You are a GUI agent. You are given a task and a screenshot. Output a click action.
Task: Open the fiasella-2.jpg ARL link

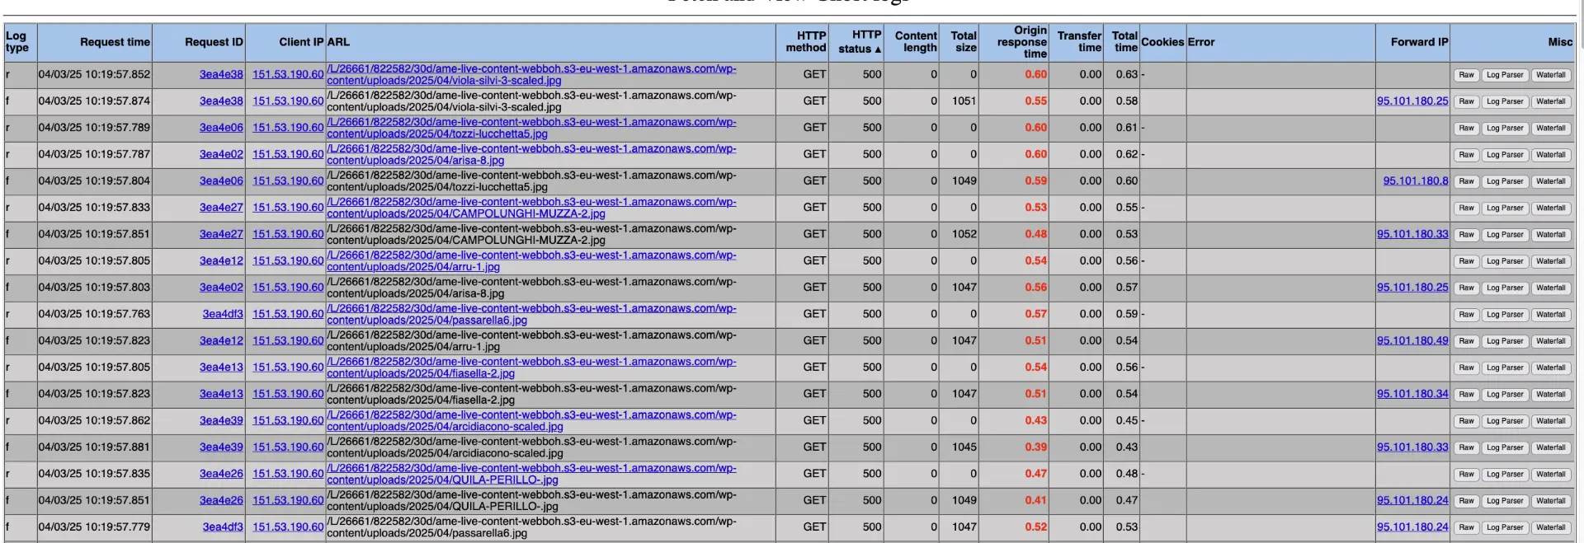click(x=531, y=367)
